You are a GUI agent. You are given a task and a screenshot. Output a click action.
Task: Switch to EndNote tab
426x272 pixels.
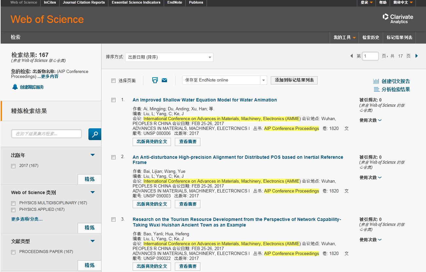pyautogui.click(x=175, y=2)
